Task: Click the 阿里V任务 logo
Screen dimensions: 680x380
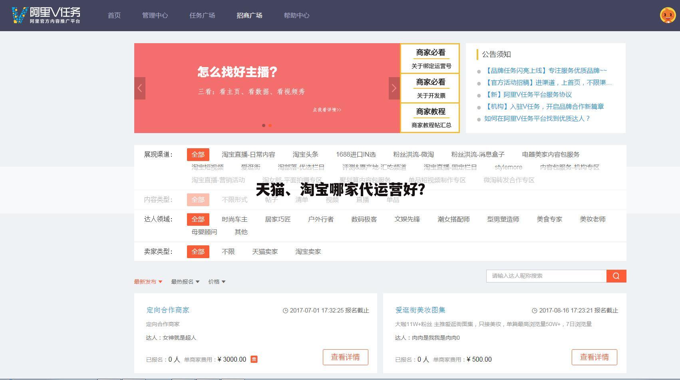Action: (46, 15)
